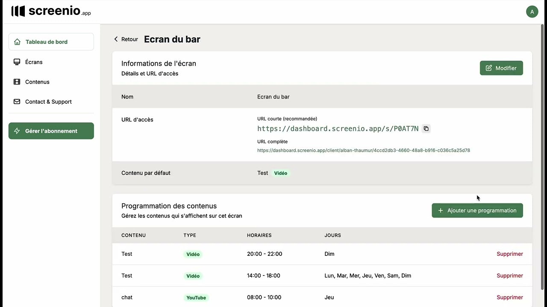Click 'Test' in the 20:00 - 22:00 row
The width and height of the screenshot is (547, 307).
[x=127, y=254]
